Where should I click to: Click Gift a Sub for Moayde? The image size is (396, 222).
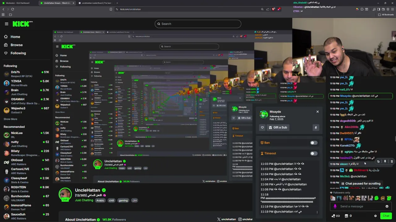278,127
